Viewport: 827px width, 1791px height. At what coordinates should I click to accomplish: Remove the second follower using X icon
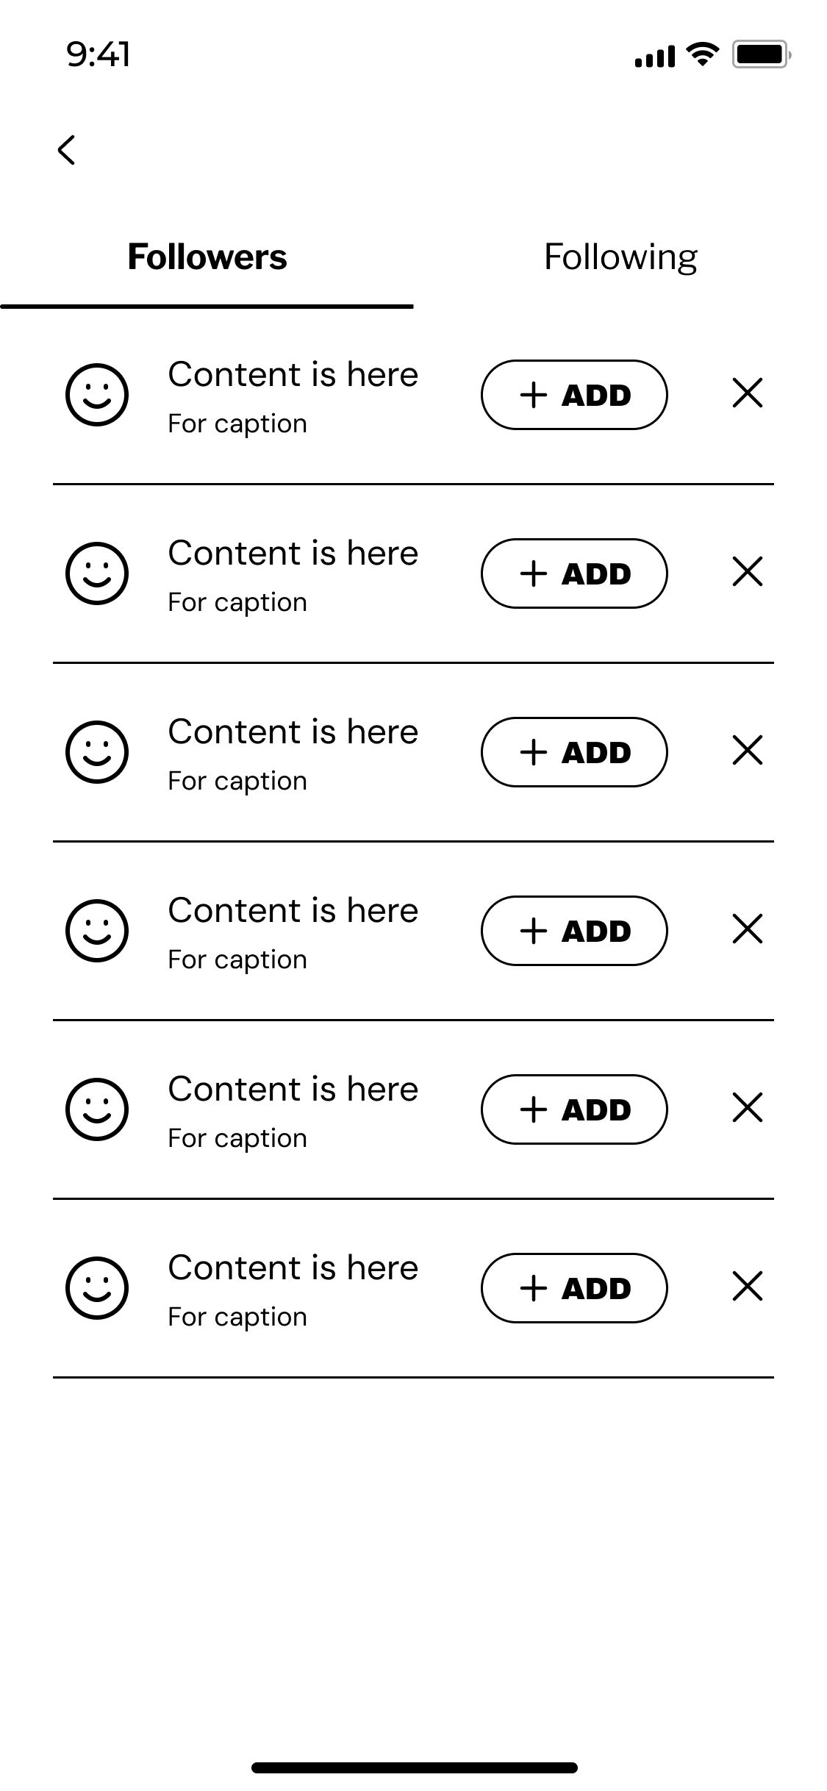(x=747, y=571)
